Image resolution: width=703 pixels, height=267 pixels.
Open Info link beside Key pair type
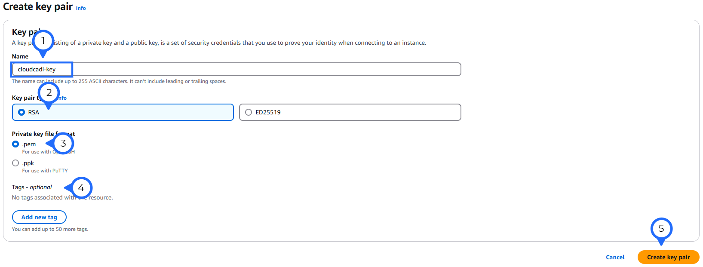[x=63, y=98]
